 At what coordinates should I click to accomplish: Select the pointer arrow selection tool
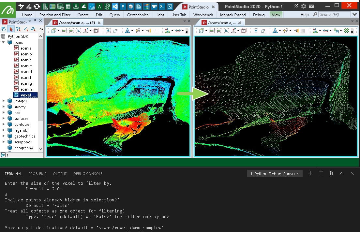pyautogui.click(x=11, y=29)
